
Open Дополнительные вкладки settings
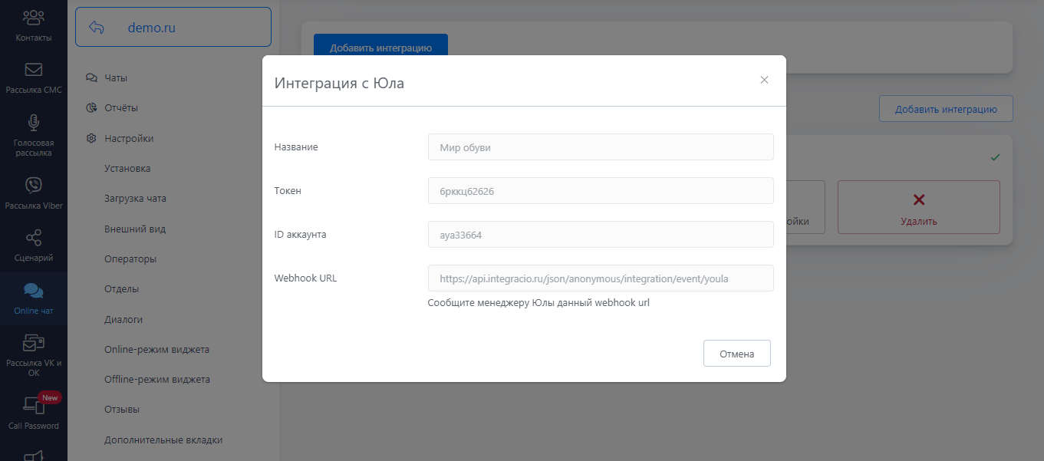pyautogui.click(x=163, y=440)
